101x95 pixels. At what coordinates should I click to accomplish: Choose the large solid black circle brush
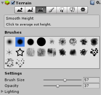tap(41, 42)
